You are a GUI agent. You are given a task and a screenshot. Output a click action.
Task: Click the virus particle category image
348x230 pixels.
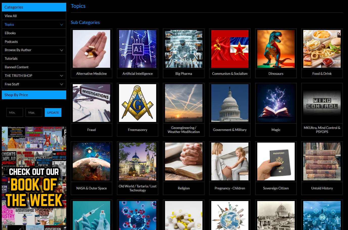[137, 215]
